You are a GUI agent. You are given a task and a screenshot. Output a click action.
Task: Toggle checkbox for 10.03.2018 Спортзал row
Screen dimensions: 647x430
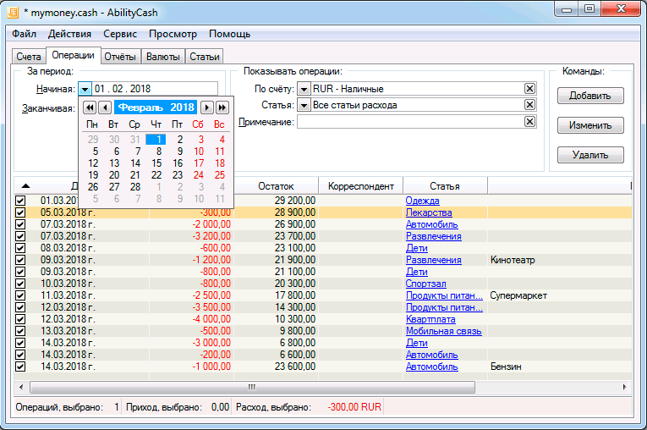(x=20, y=284)
